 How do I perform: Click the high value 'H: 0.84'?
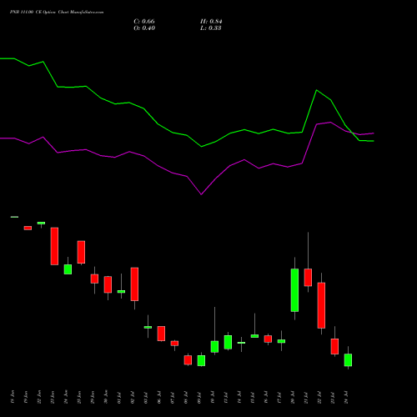coord(211,22)
